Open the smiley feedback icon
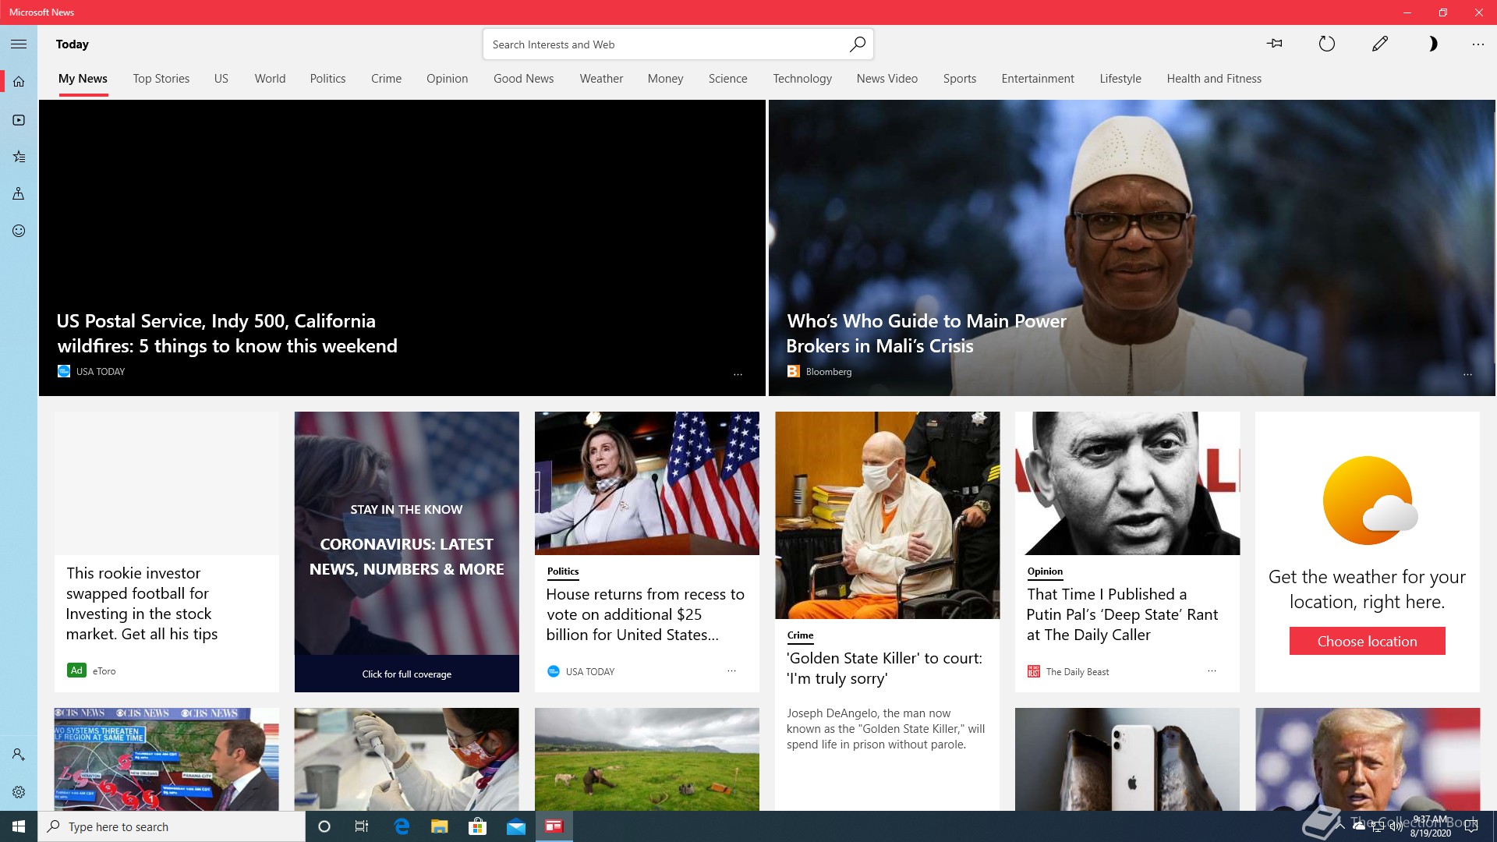 pos(19,231)
